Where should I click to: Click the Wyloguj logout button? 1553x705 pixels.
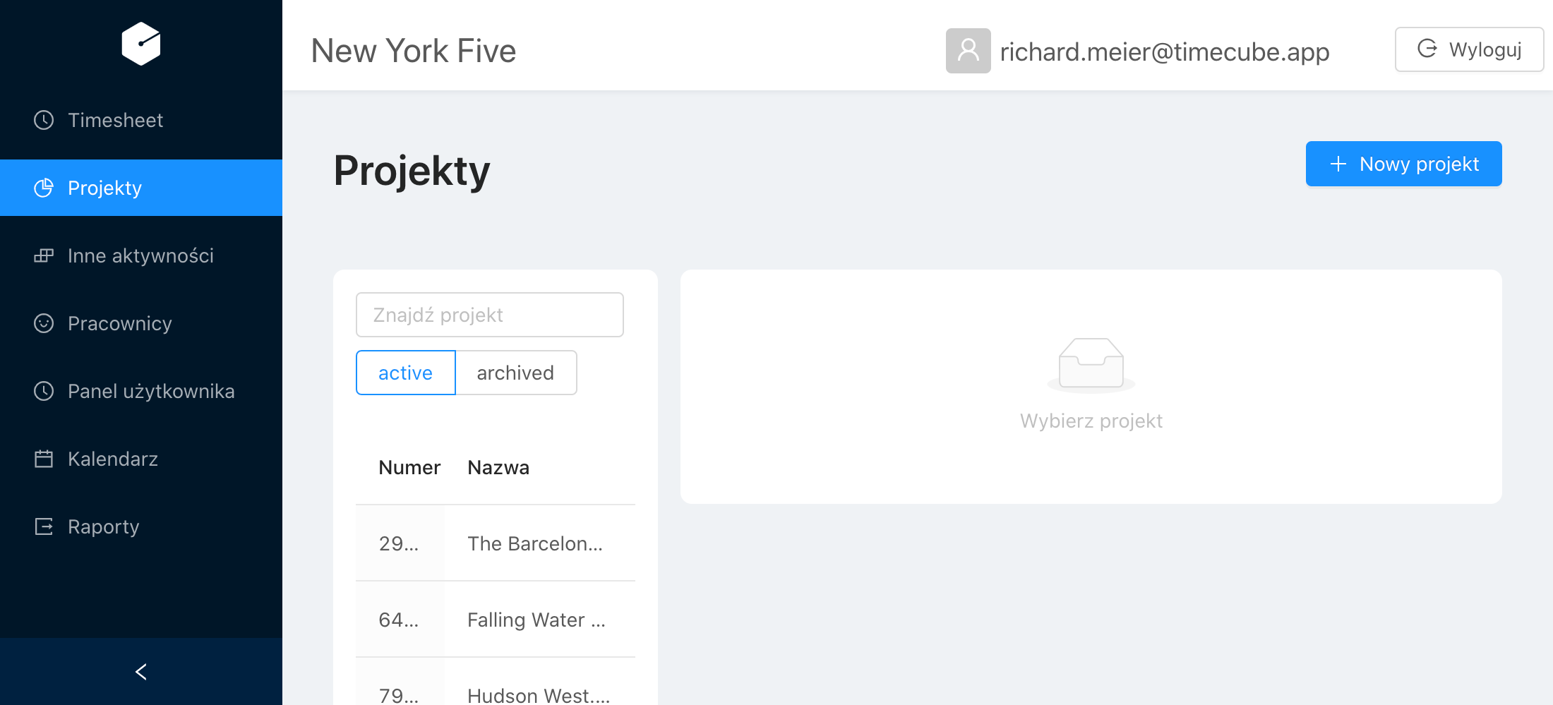pyautogui.click(x=1470, y=49)
